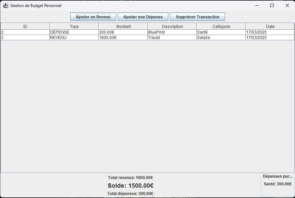Click the Type column header
The width and height of the screenshot is (295, 198).
pos(74,26)
